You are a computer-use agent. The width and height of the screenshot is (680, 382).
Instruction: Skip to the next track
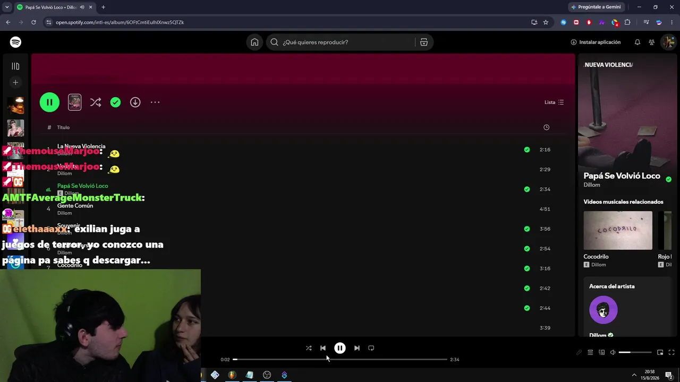click(x=357, y=348)
